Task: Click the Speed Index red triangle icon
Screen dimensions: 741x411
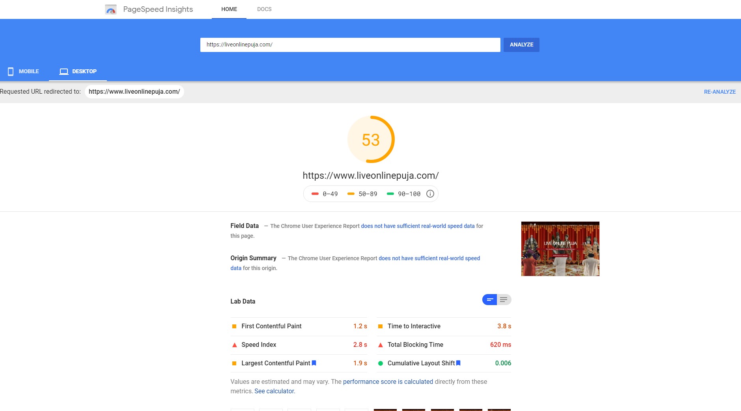Action: pos(234,345)
